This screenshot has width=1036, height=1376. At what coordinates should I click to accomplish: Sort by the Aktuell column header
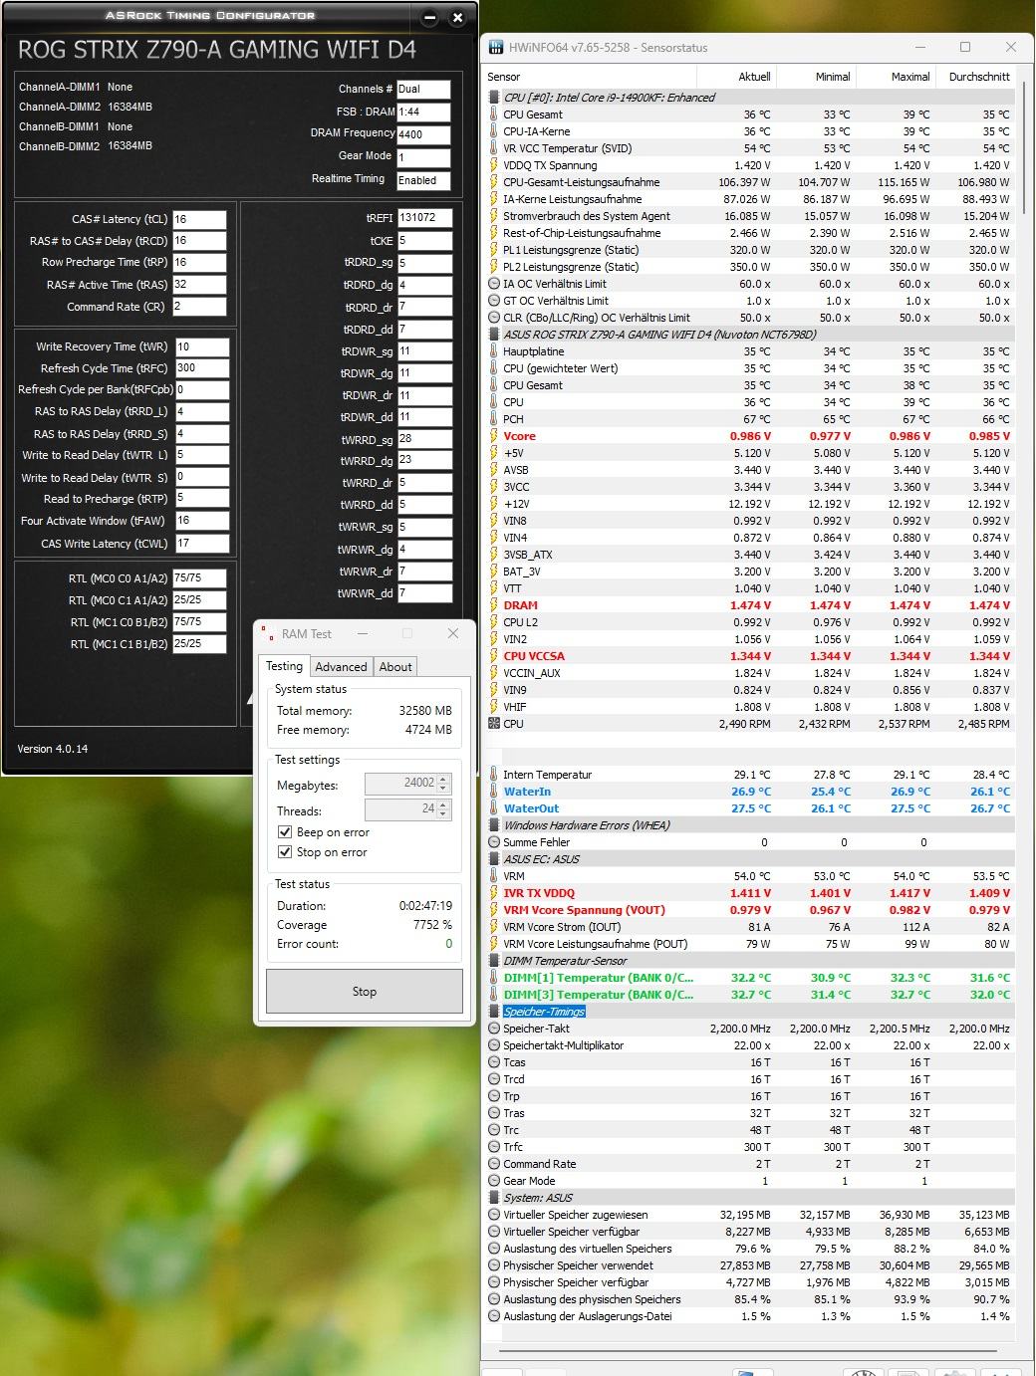736,77
